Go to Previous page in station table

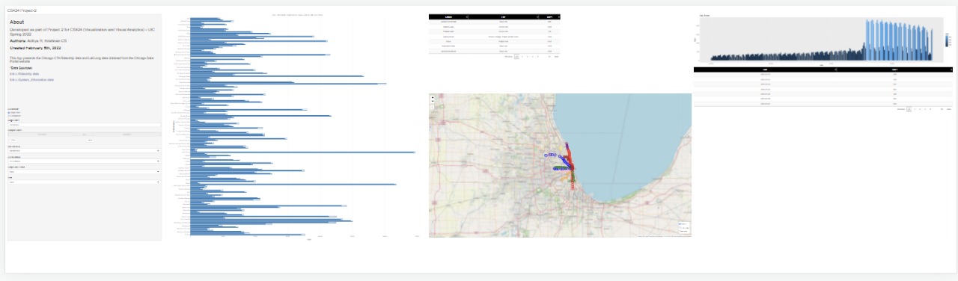coord(508,57)
